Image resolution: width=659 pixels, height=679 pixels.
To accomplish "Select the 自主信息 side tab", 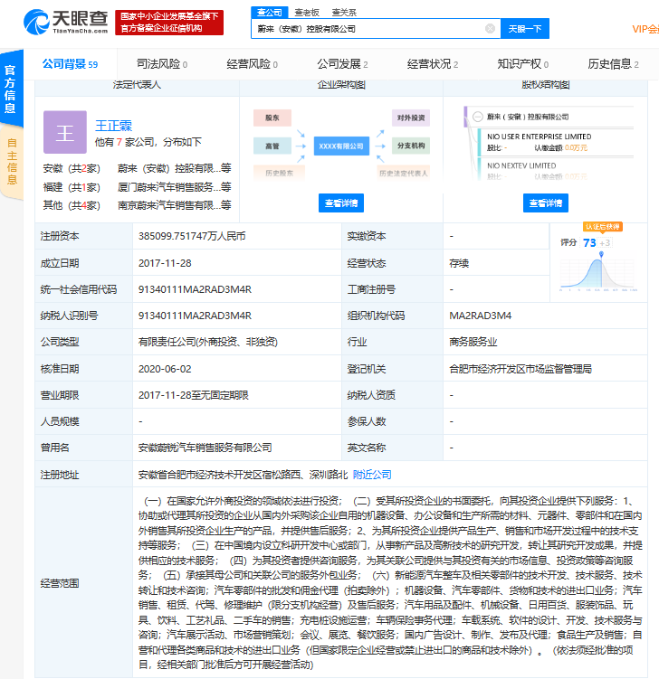I will [11, 161].
